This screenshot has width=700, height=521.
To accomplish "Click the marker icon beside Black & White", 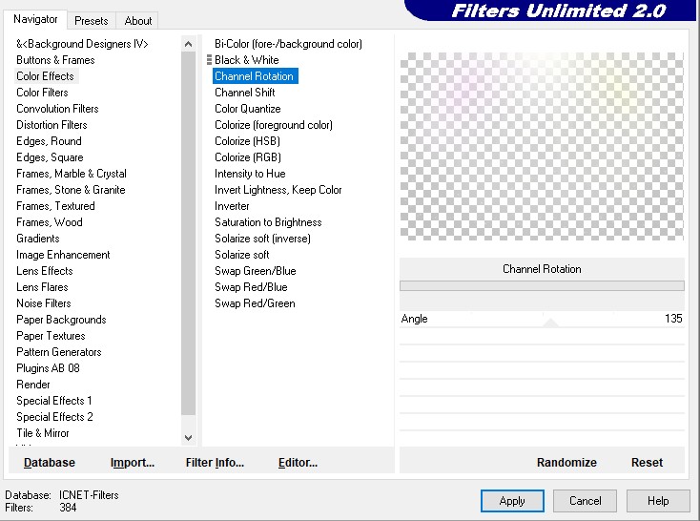I will coord(209,60).
